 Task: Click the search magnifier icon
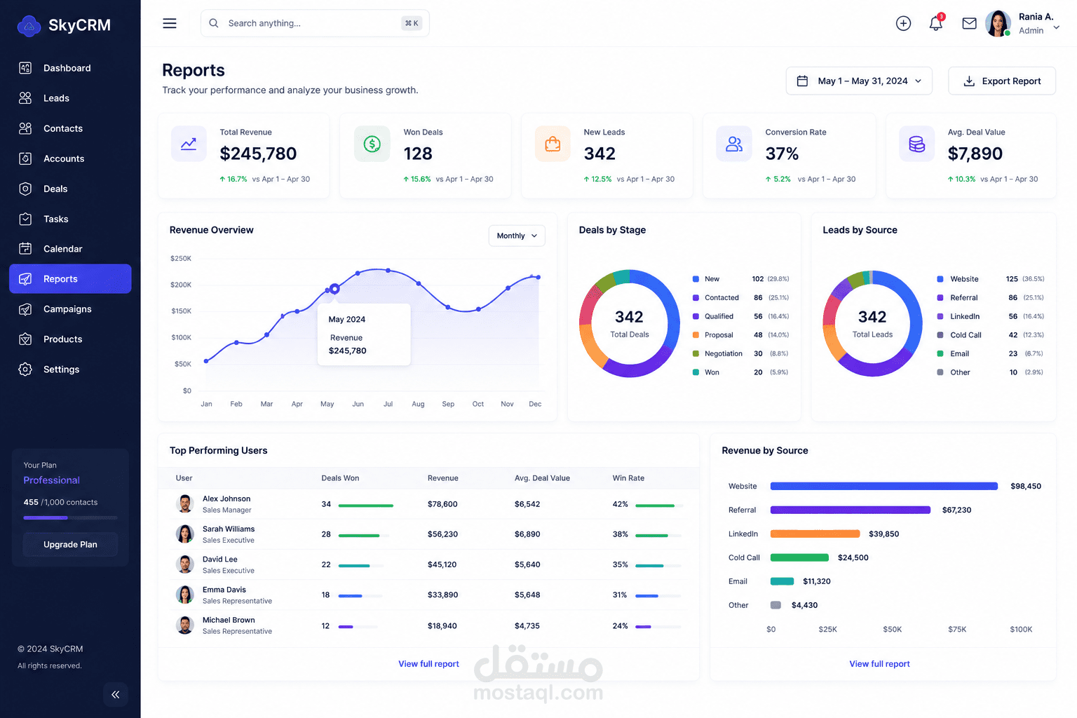coord(214,23)
